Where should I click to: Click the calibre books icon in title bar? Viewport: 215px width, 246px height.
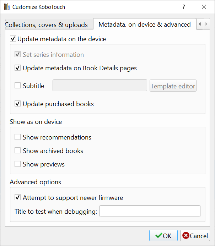point(7,7)
